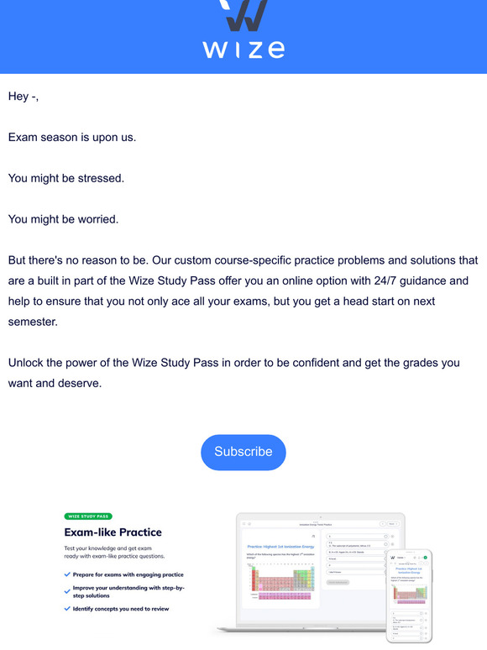Click grayed-out submit button under answer options
This screenshot has width=487, height=650.
coord(338,583)
